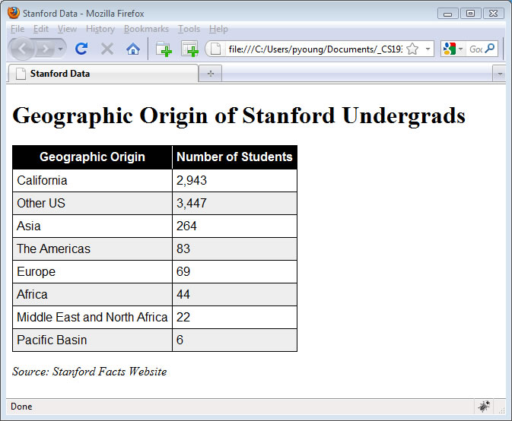
Task: Click The Americas table cell
Action: (x=92, y=248)
